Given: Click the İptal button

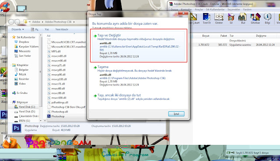Looking at the screenshot, I should pyautogui.click(x=176, y=114).
